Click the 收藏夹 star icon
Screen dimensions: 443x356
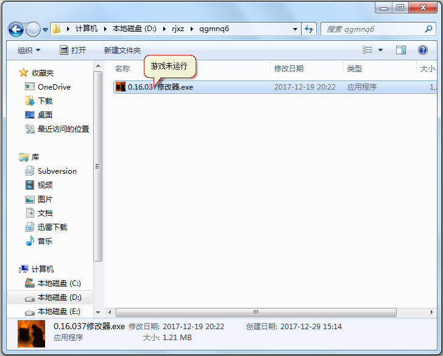tap(23, 73)
